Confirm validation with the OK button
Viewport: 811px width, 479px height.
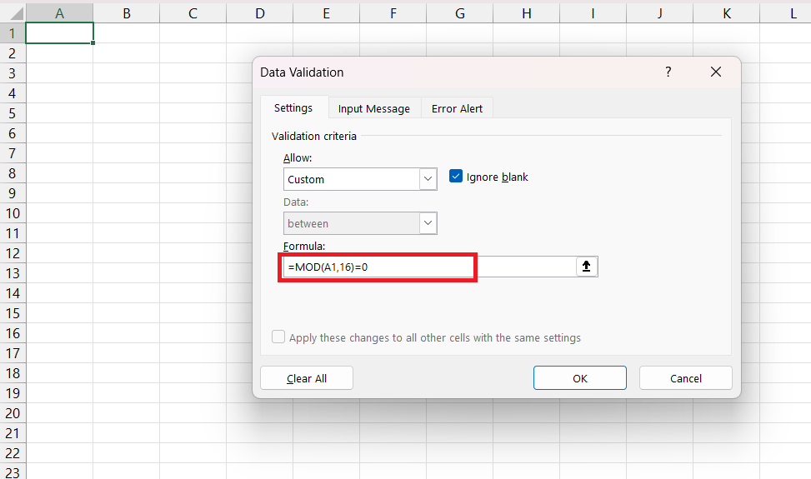point(580,378)
